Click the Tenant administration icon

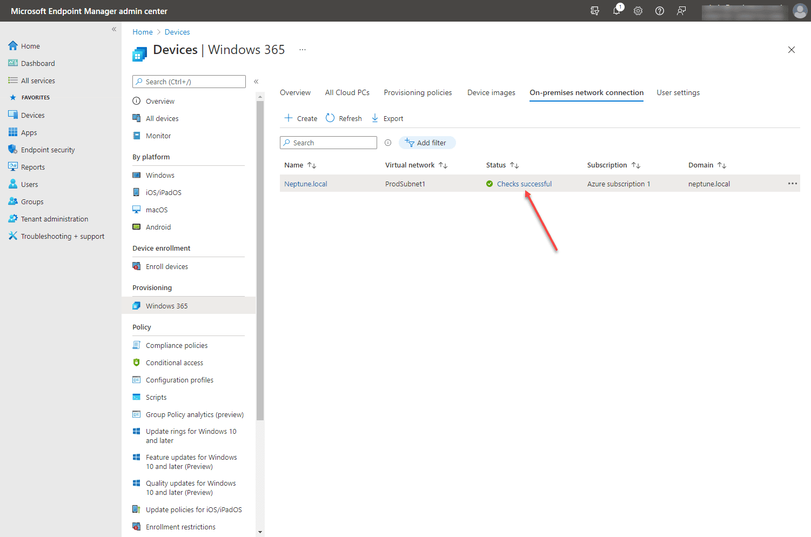13,219
